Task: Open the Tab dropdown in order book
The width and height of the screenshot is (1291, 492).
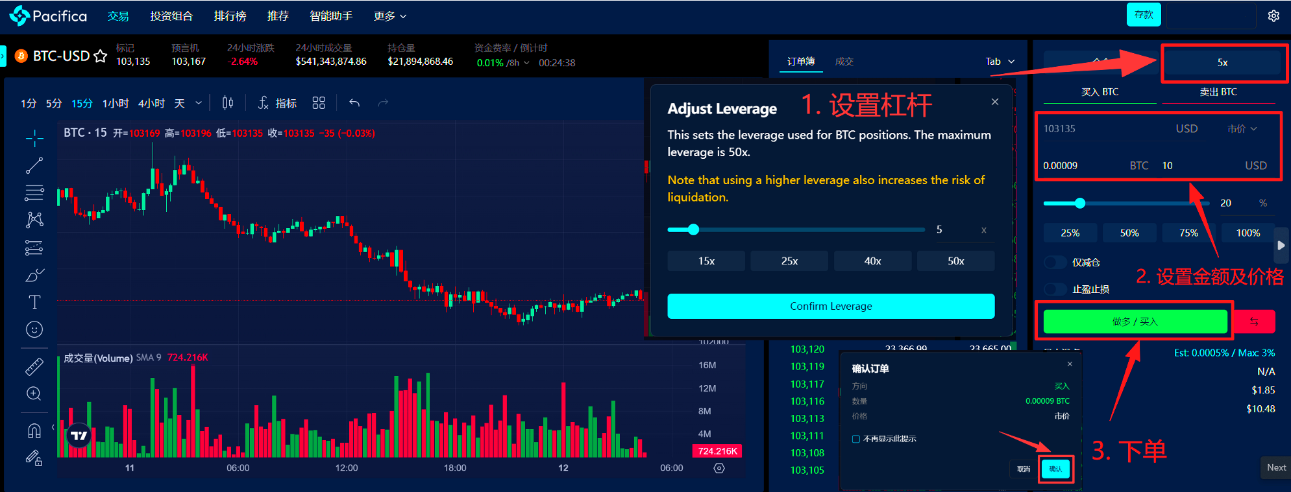Action: [1000, 62]
